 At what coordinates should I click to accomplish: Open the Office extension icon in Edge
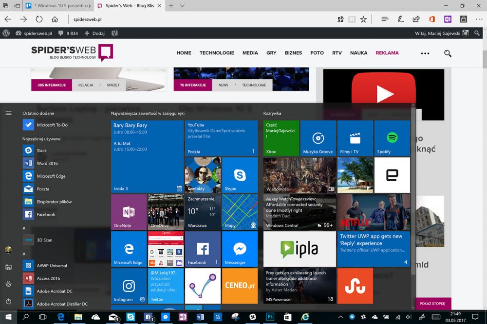pos(432,19)
